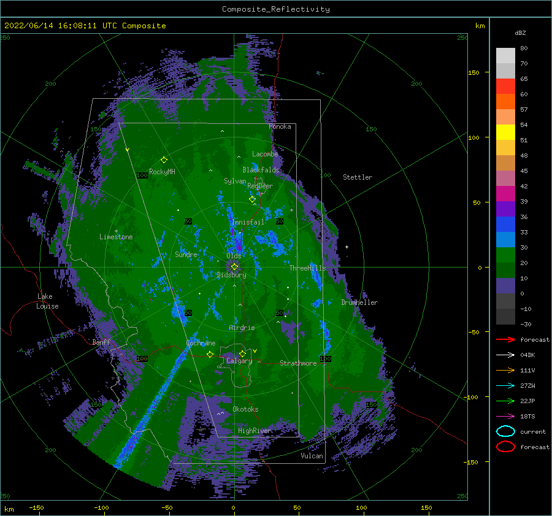
Task: Click the magenta swatch in dBZ scale
Action: [505, 193]
